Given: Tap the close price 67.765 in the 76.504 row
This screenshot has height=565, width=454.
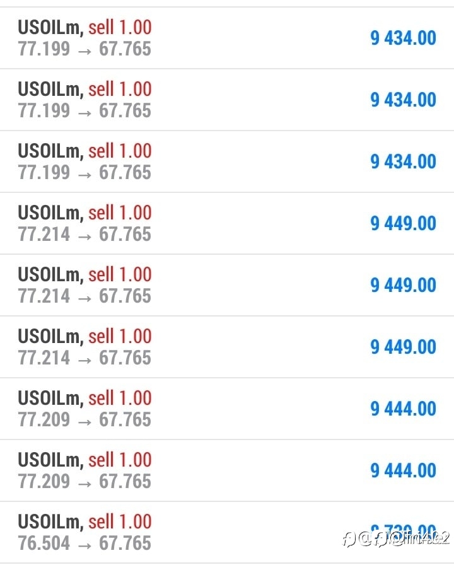Looking at the screenshot, I should (x=125, y=543).
